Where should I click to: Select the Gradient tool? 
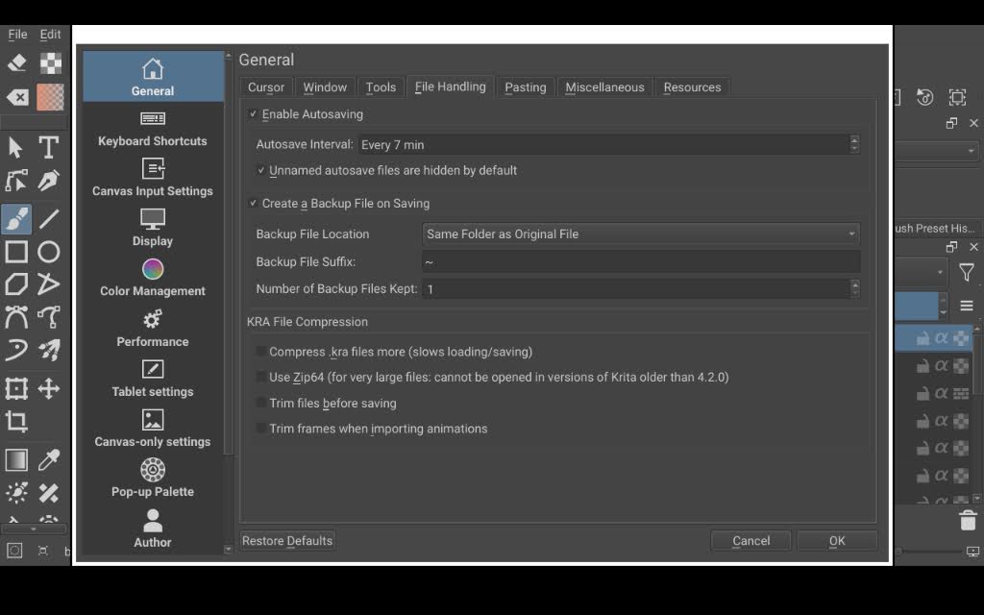click(x=16, y=460)
